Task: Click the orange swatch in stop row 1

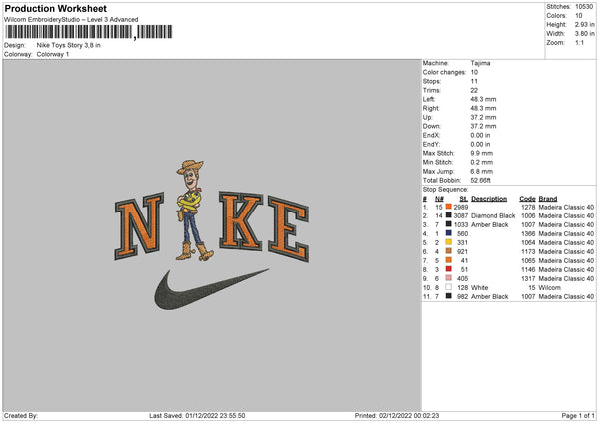Action: coord(449,207)
